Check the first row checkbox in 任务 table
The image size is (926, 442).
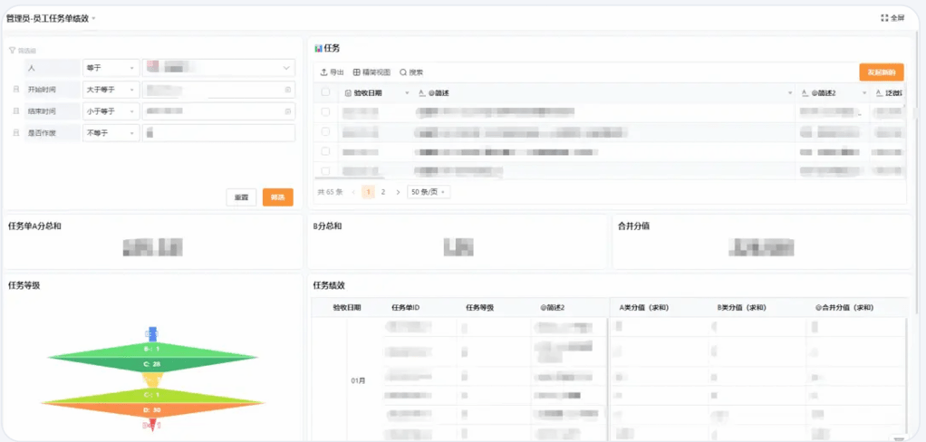(326, 111)
